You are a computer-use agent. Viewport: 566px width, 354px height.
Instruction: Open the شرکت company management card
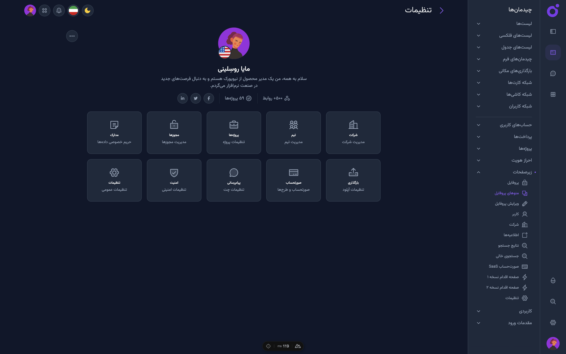click(353, 133)
